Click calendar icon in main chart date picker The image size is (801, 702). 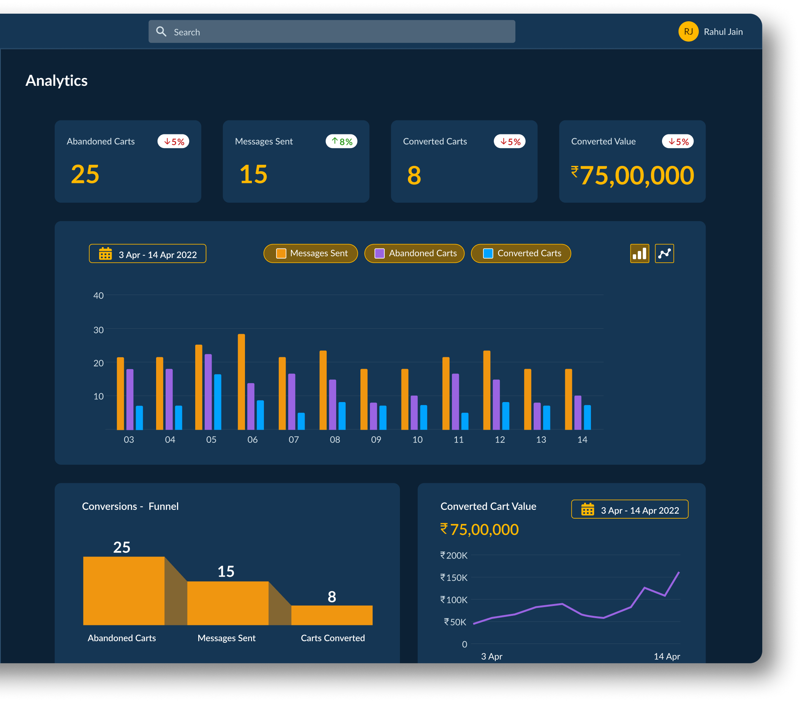(106, 254)
